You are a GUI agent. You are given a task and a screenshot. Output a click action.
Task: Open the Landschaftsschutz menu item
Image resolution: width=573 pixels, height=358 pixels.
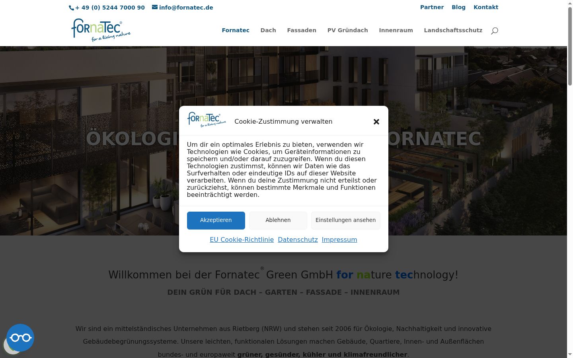coord(453,30)
